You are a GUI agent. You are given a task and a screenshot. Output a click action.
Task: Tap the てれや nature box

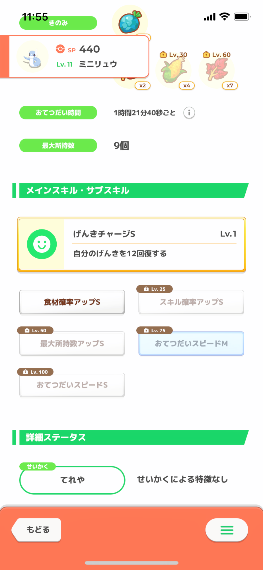[x=72, y=480]
